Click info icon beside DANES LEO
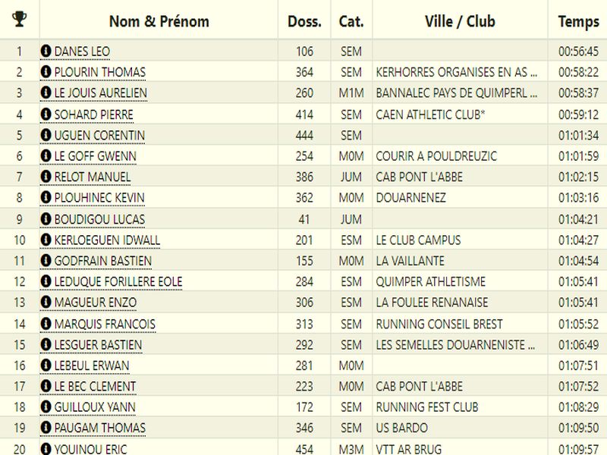This screenshot has height=455, width=607. [46, 52]
